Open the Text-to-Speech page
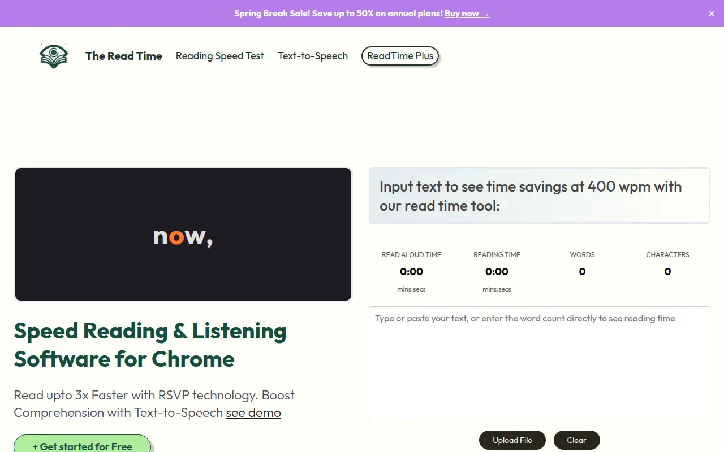 pos(313,56)
